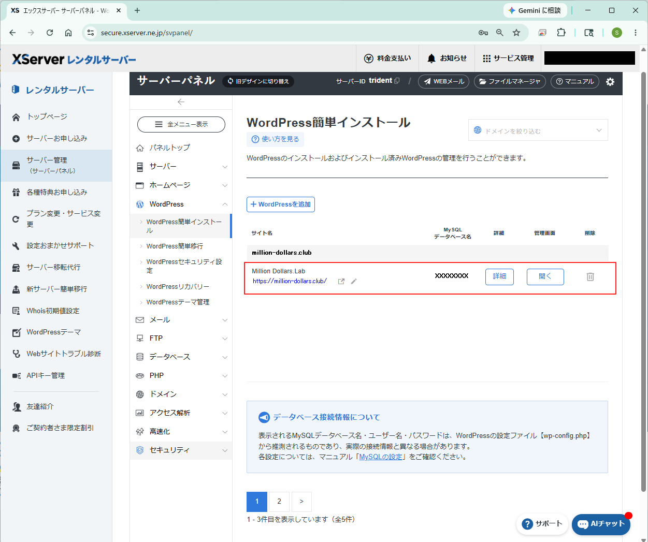Select WordPressテーマ管理 submenu item

[178, 302]
